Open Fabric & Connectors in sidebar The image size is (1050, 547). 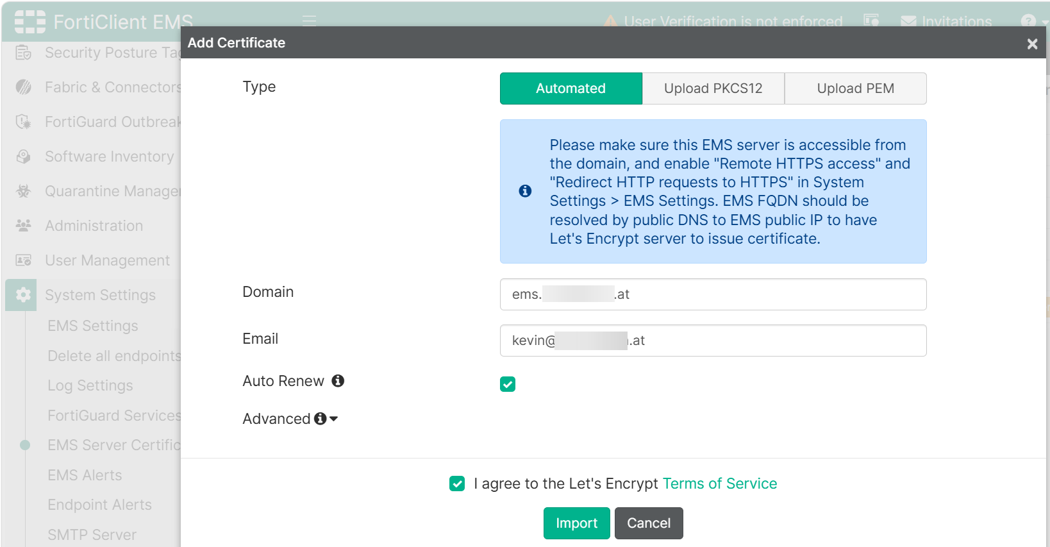click(113, 87)
